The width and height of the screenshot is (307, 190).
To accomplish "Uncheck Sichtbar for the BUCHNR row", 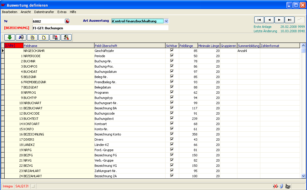I will pyautogui.click(x=172, y=61).
